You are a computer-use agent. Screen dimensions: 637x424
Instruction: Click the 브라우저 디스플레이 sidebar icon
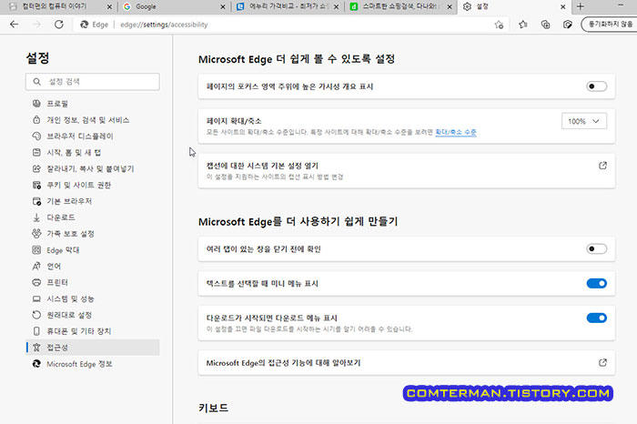36,136
